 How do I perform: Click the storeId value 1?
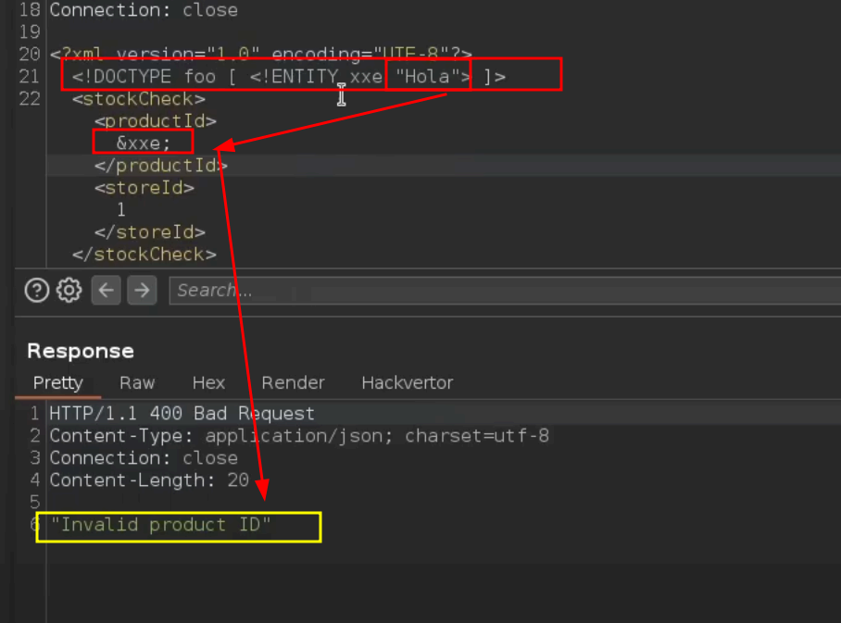pyautogui.click(x=121, y=209)
